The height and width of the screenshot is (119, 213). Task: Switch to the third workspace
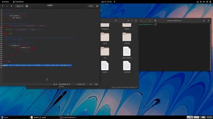[203, 117]
